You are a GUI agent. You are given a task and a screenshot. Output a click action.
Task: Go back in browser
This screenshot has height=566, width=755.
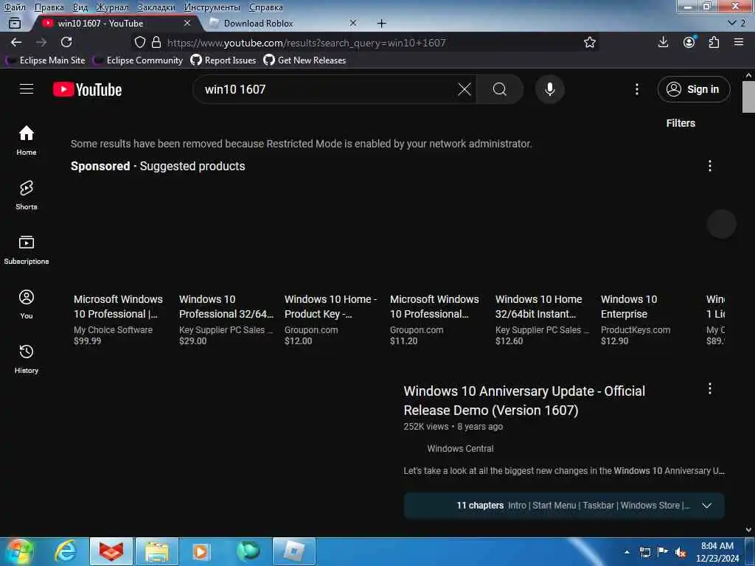(16, 42)
